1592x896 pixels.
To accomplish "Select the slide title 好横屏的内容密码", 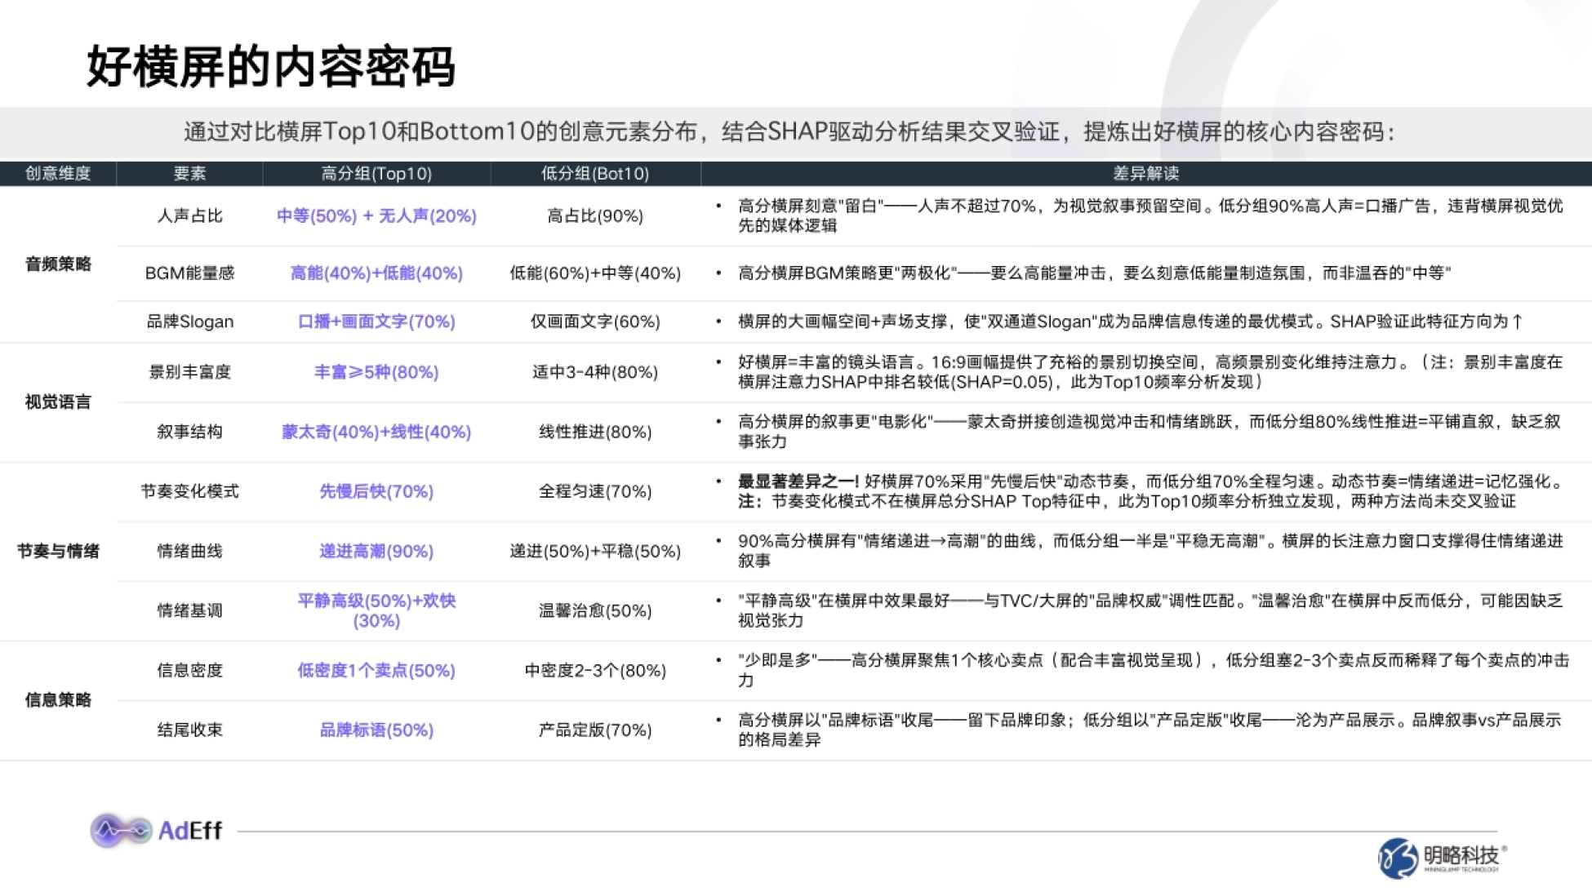I will point(270,66).
